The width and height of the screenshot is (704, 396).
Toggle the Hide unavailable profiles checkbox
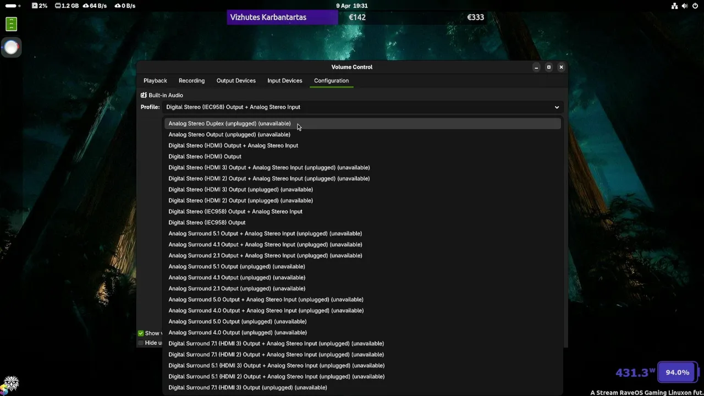[141, 343]
